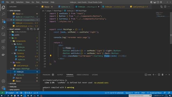Open the Accounts menu
172x97 pixels.
pyautogui.click(x=3, y=81)
